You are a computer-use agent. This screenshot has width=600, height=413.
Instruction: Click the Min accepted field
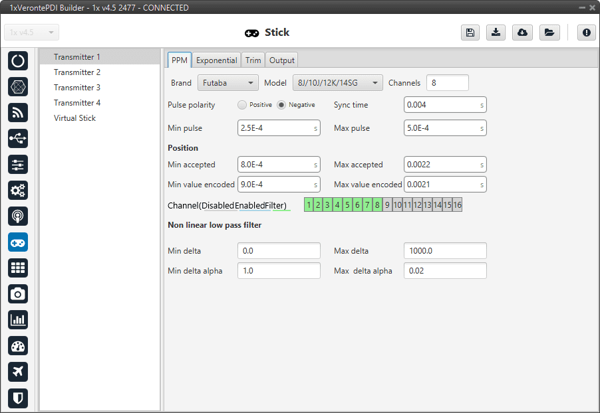pyautogui.click(x=279, y=165)
